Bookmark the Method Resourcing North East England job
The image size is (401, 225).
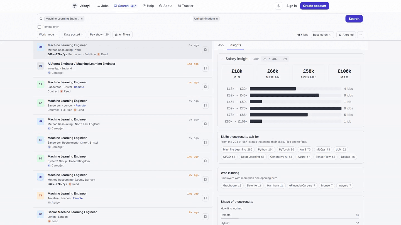(x=205, y=124)
